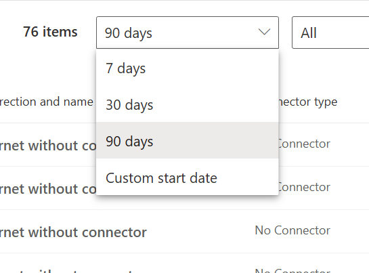Viewport: 369px width, 273px height.
Task: Select 30 days from the list
Action: click(188, 104)
